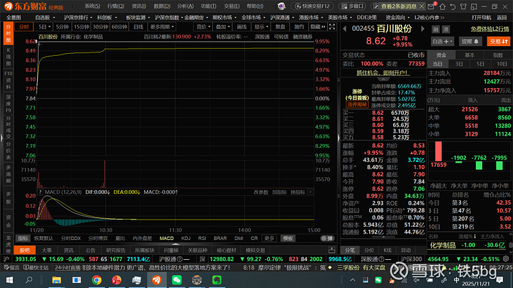
Task: Open the F10资料 sidebar item
Action: click(8, 80)
